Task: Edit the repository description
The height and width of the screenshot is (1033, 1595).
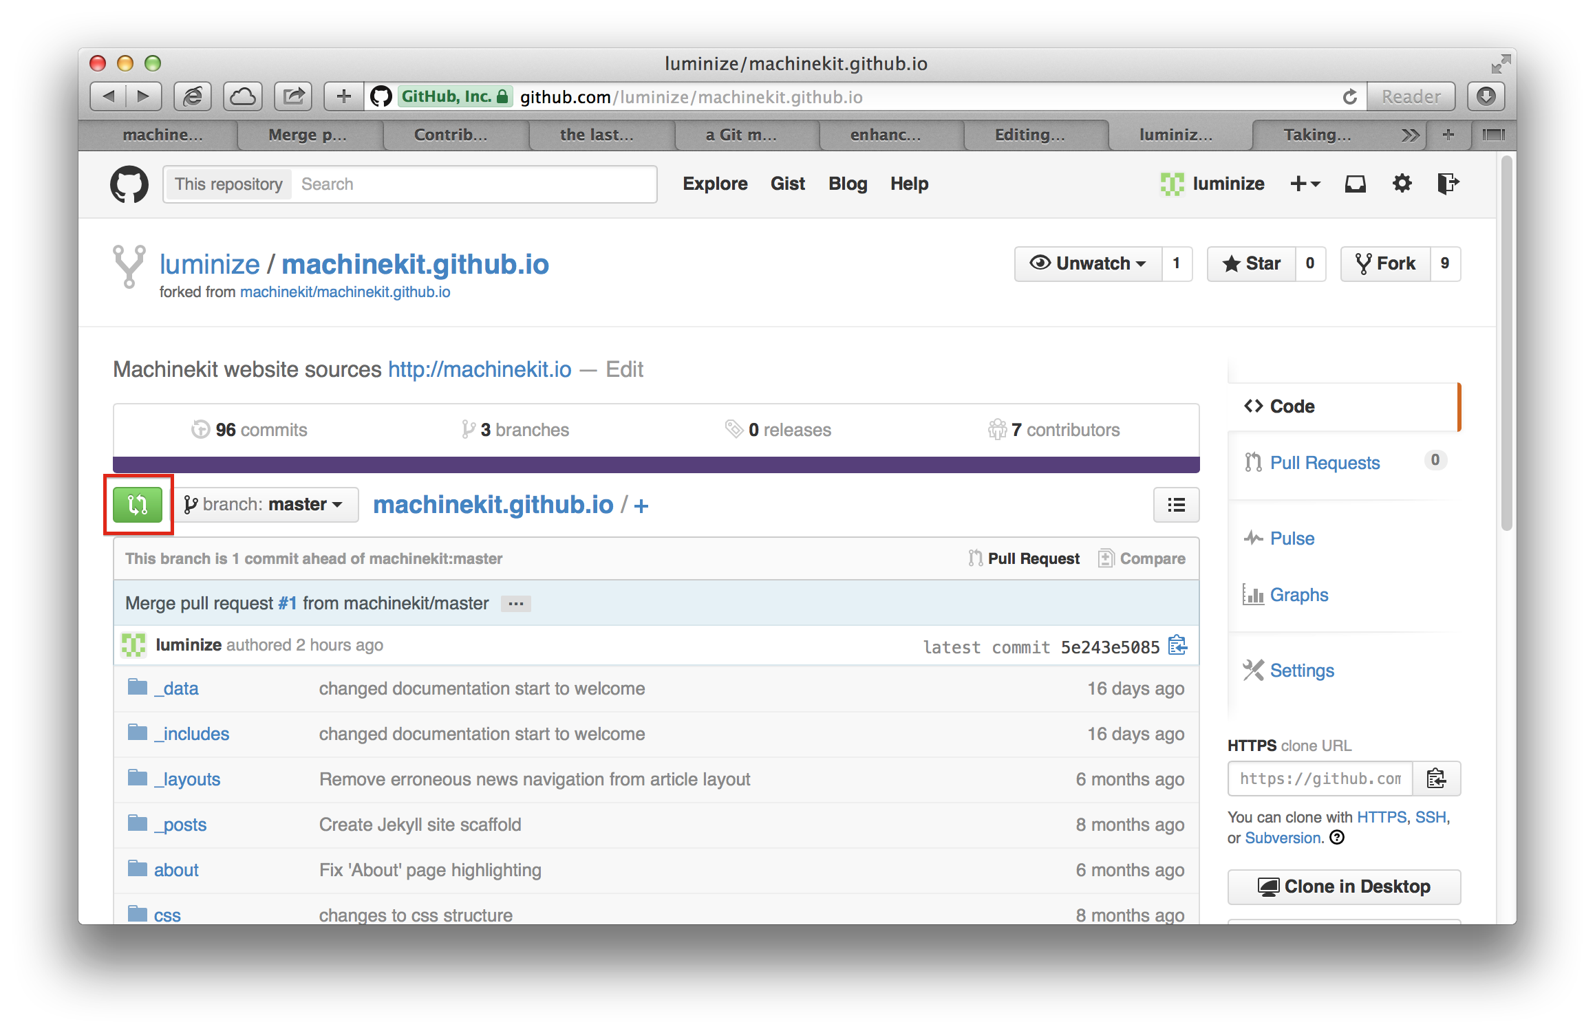Action: 624,370
